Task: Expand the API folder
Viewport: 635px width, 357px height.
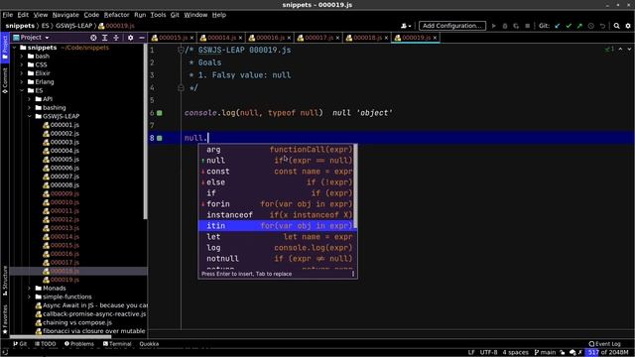Action: [x=30, y=99]
